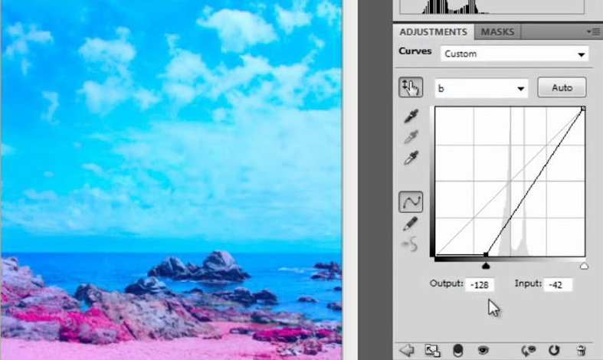Click the black point slider triangle

coord(486,266)
